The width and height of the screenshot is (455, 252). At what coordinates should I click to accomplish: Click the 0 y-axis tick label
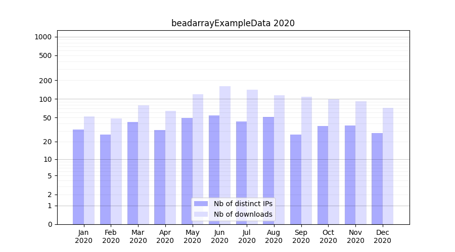[50, 224]
